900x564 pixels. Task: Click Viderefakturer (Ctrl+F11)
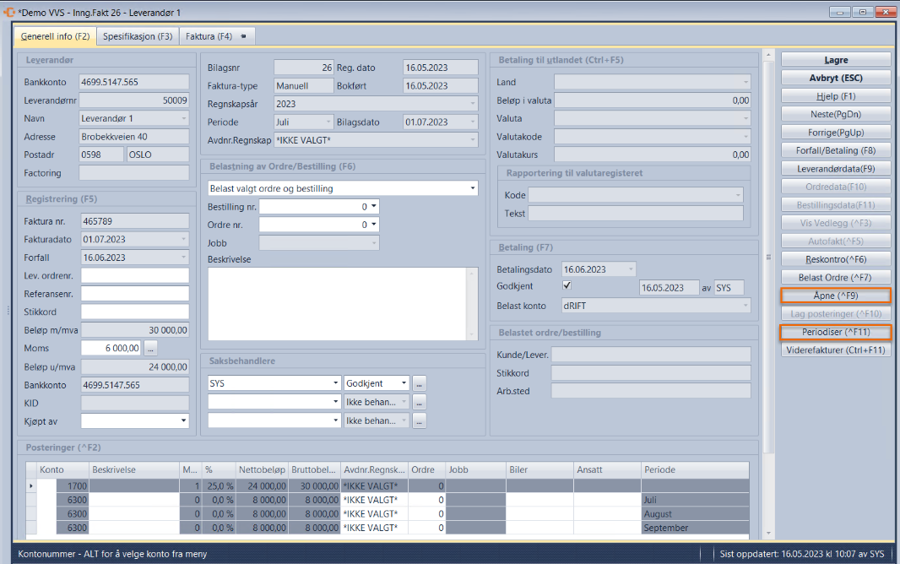coord(836,350)
